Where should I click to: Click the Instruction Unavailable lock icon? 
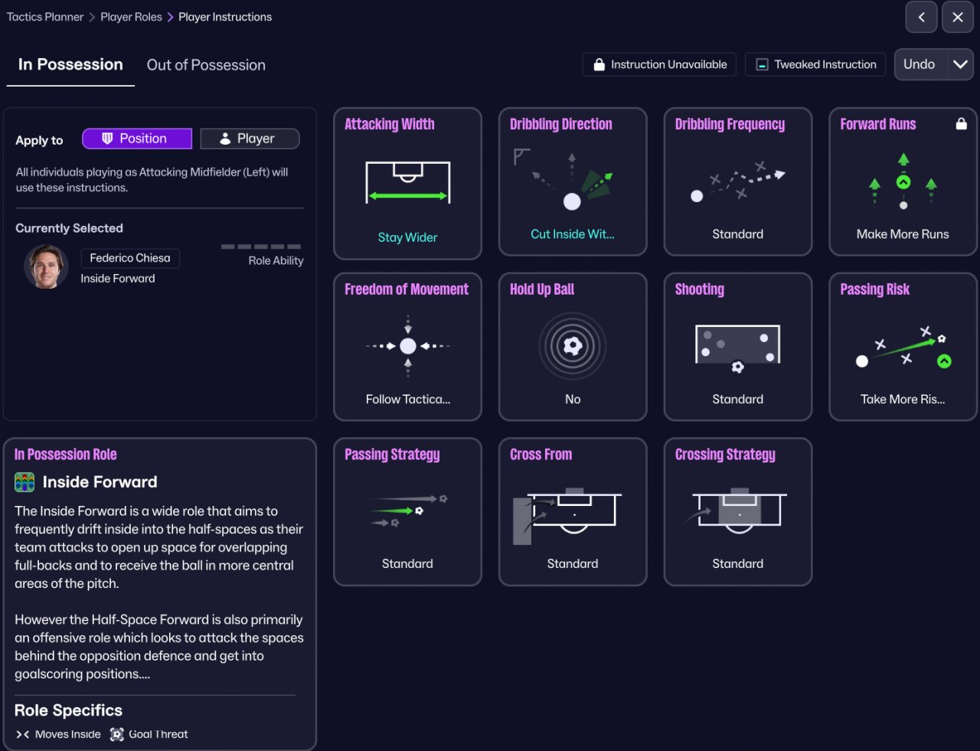point(599,65)
